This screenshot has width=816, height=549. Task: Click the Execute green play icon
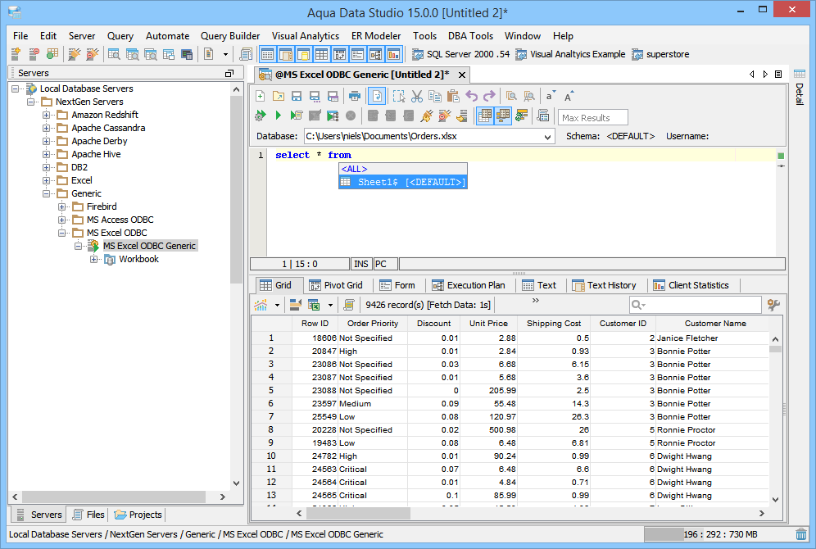(x=279, y=116)
